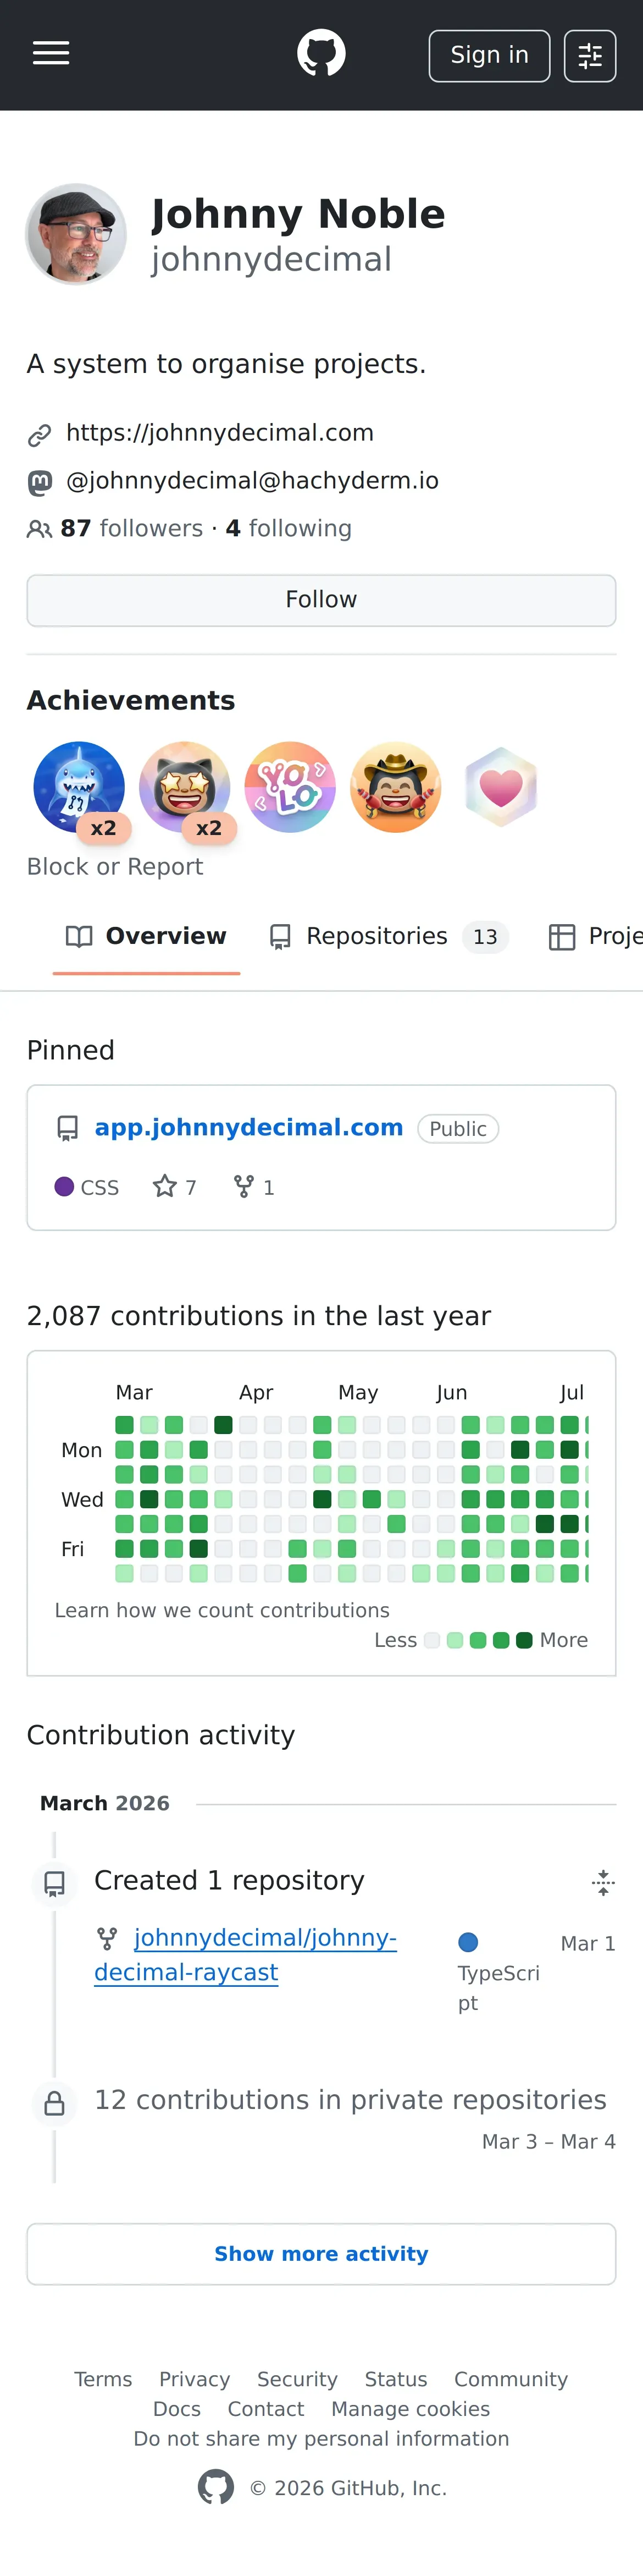Open the hamburger navigation menu
Image resolution: width=643 pixels, height=2576 pixels.
51,54
